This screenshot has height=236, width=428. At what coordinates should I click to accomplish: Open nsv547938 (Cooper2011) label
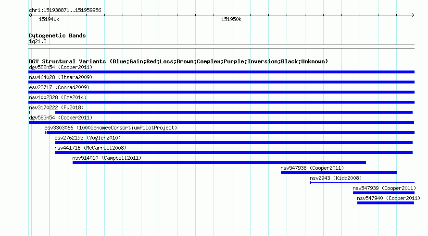pyautogui.click(x=312, y=168)
